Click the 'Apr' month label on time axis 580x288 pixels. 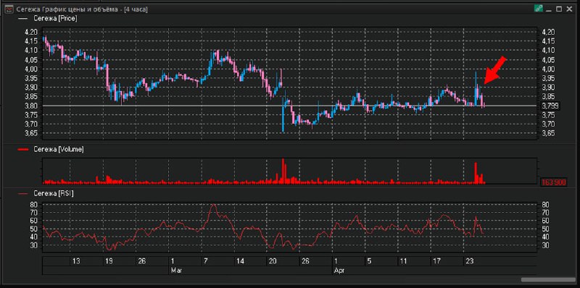pyautogui.click(x=339, y=271)
